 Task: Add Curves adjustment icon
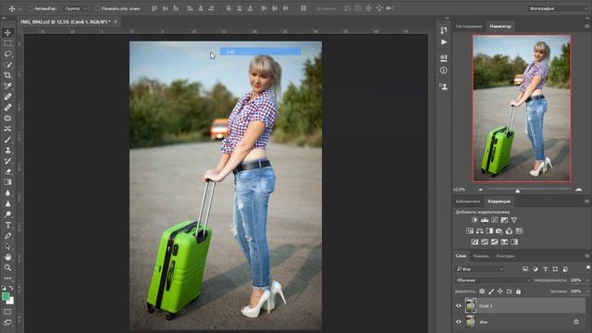coord(494,220)
